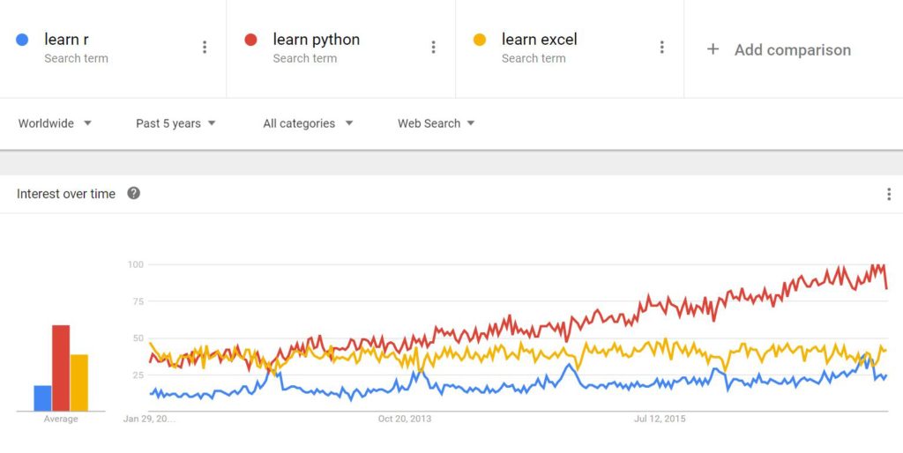Click the red dot for 'learn python'
The width and height of the screenshot is (903, 453).
coord(251,40)
